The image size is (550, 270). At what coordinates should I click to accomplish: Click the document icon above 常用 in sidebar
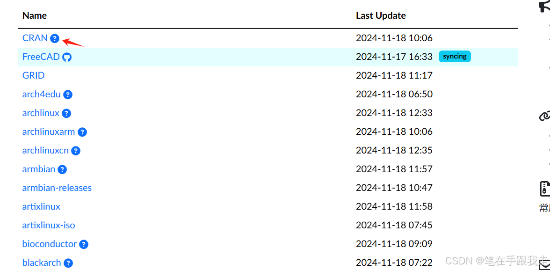click(x=545, y=189)
